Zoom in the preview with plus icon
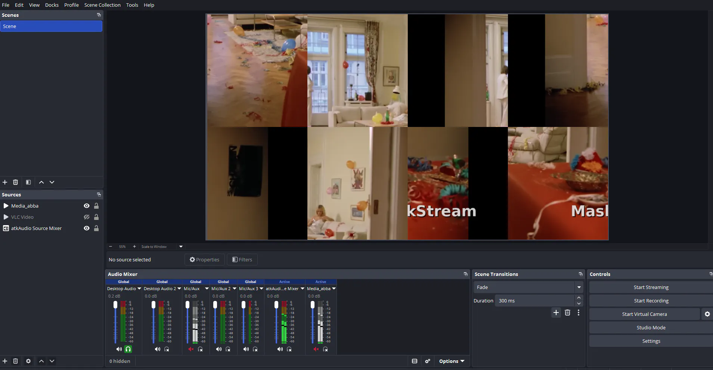Viewport: 713px width, 370px height. [134, 246]
